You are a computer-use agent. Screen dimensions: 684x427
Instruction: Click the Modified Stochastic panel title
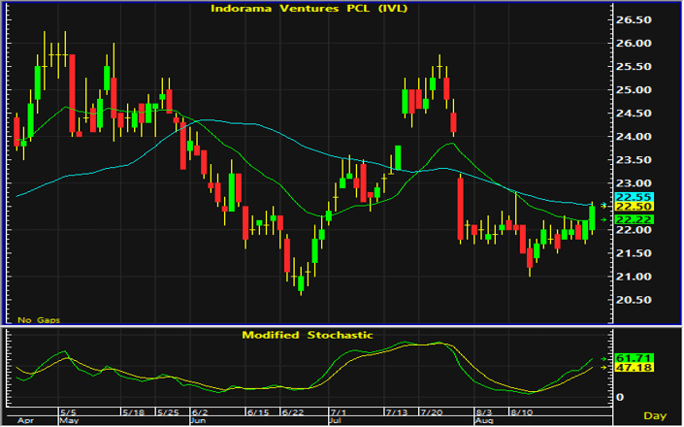308,335
